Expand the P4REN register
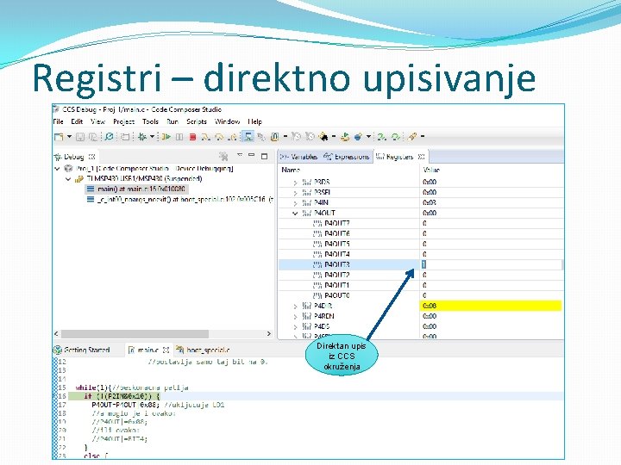 pos(295,316)
